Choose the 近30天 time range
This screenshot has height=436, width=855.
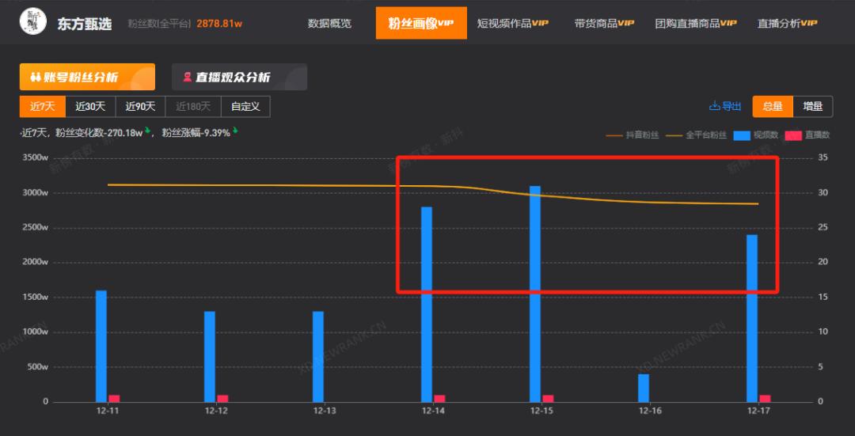90,106
